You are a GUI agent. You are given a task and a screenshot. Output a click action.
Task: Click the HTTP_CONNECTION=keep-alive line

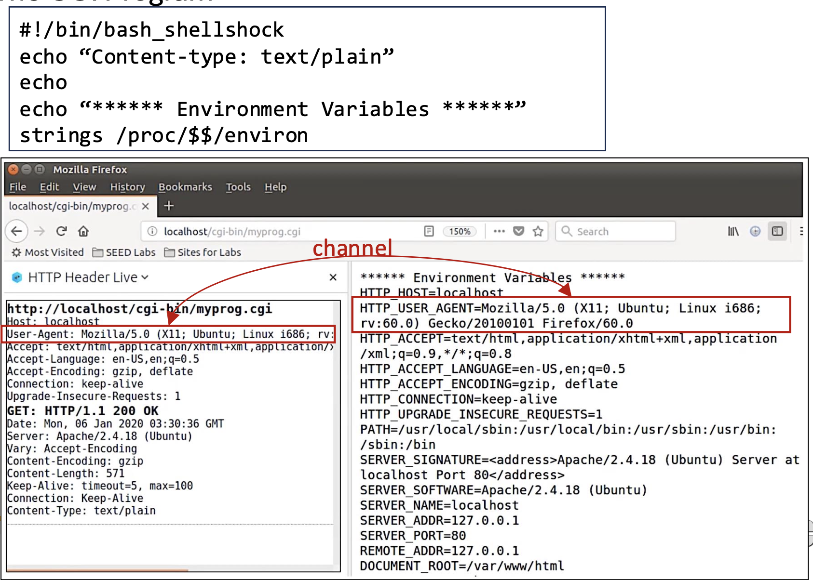pos(458,399)
